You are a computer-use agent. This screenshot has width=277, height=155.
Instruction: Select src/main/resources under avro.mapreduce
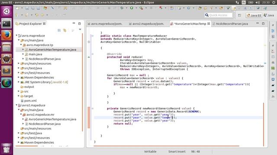point(38,63)
